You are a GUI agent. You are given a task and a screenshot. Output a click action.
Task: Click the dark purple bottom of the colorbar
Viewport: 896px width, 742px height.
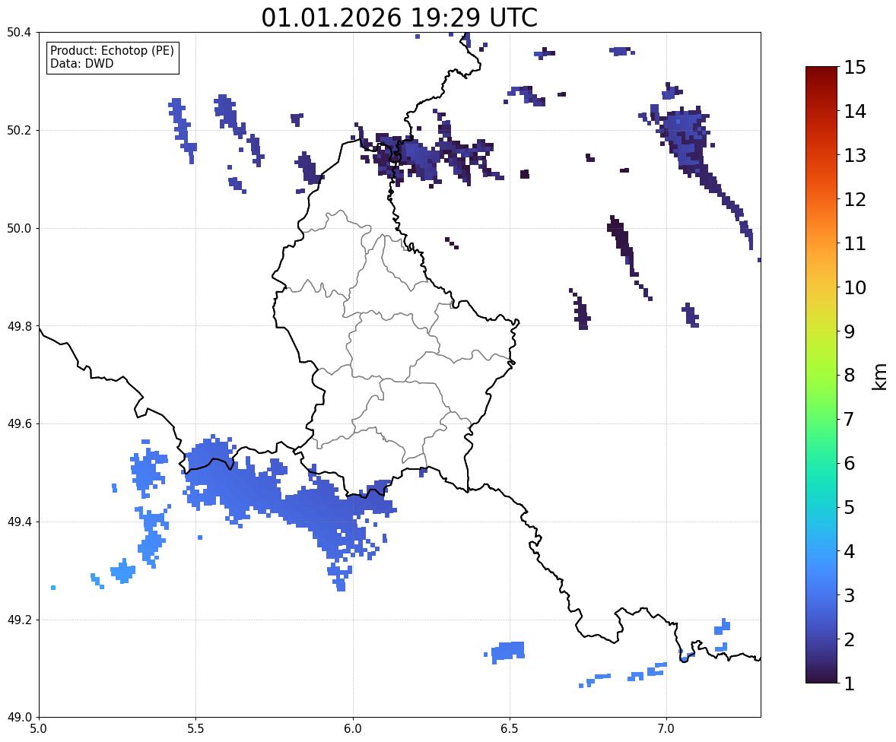pos(821,674)
